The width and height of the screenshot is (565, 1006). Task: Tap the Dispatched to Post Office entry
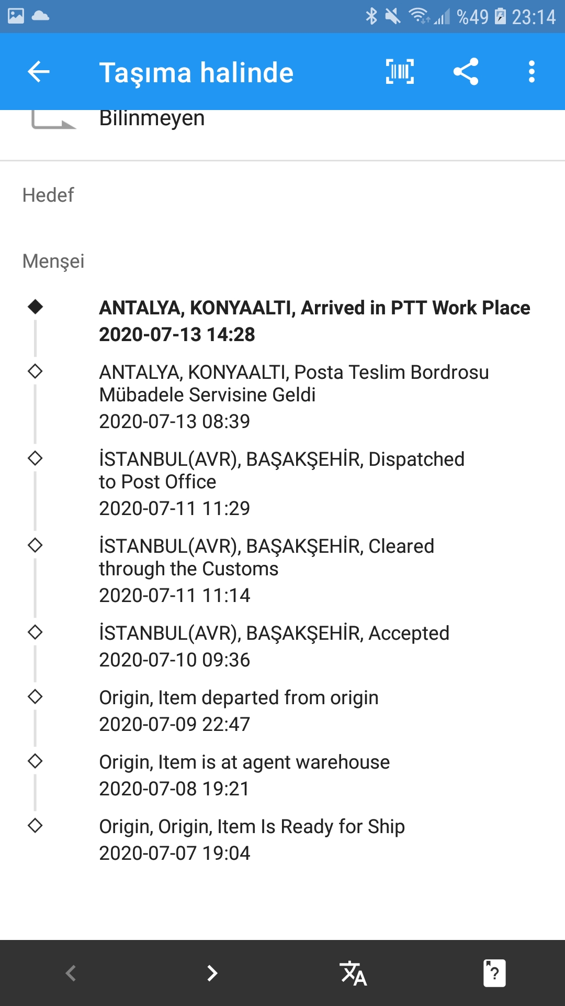(281, 483)
